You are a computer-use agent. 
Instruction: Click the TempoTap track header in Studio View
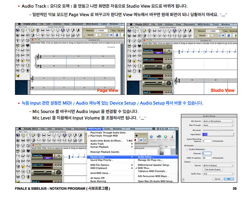pos(153,50)
